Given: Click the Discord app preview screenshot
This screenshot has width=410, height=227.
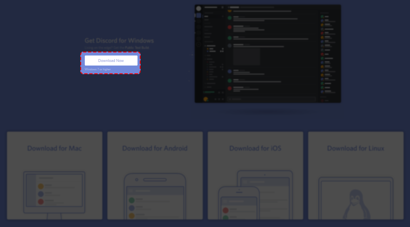Looking at the screenshot, I should pos(268,54).
